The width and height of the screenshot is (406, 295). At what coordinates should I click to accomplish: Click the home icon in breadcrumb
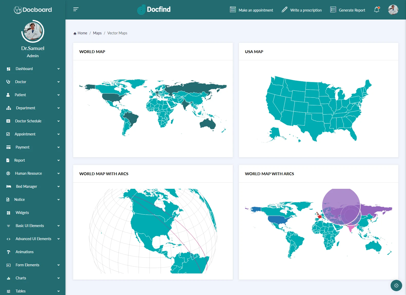point(75,33)
